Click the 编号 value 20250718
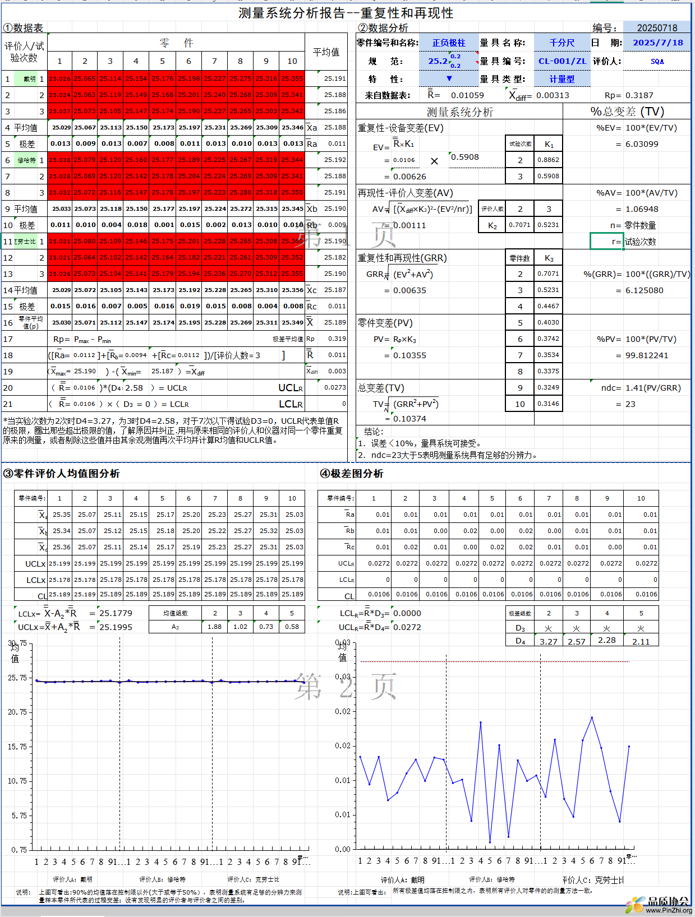The height and width of the screenshot is (917, 695). tap(657, 28)
